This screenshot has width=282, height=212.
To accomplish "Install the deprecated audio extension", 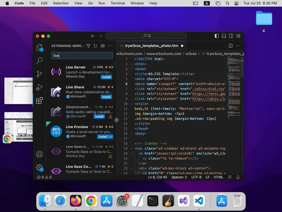I will pos(99,117).
